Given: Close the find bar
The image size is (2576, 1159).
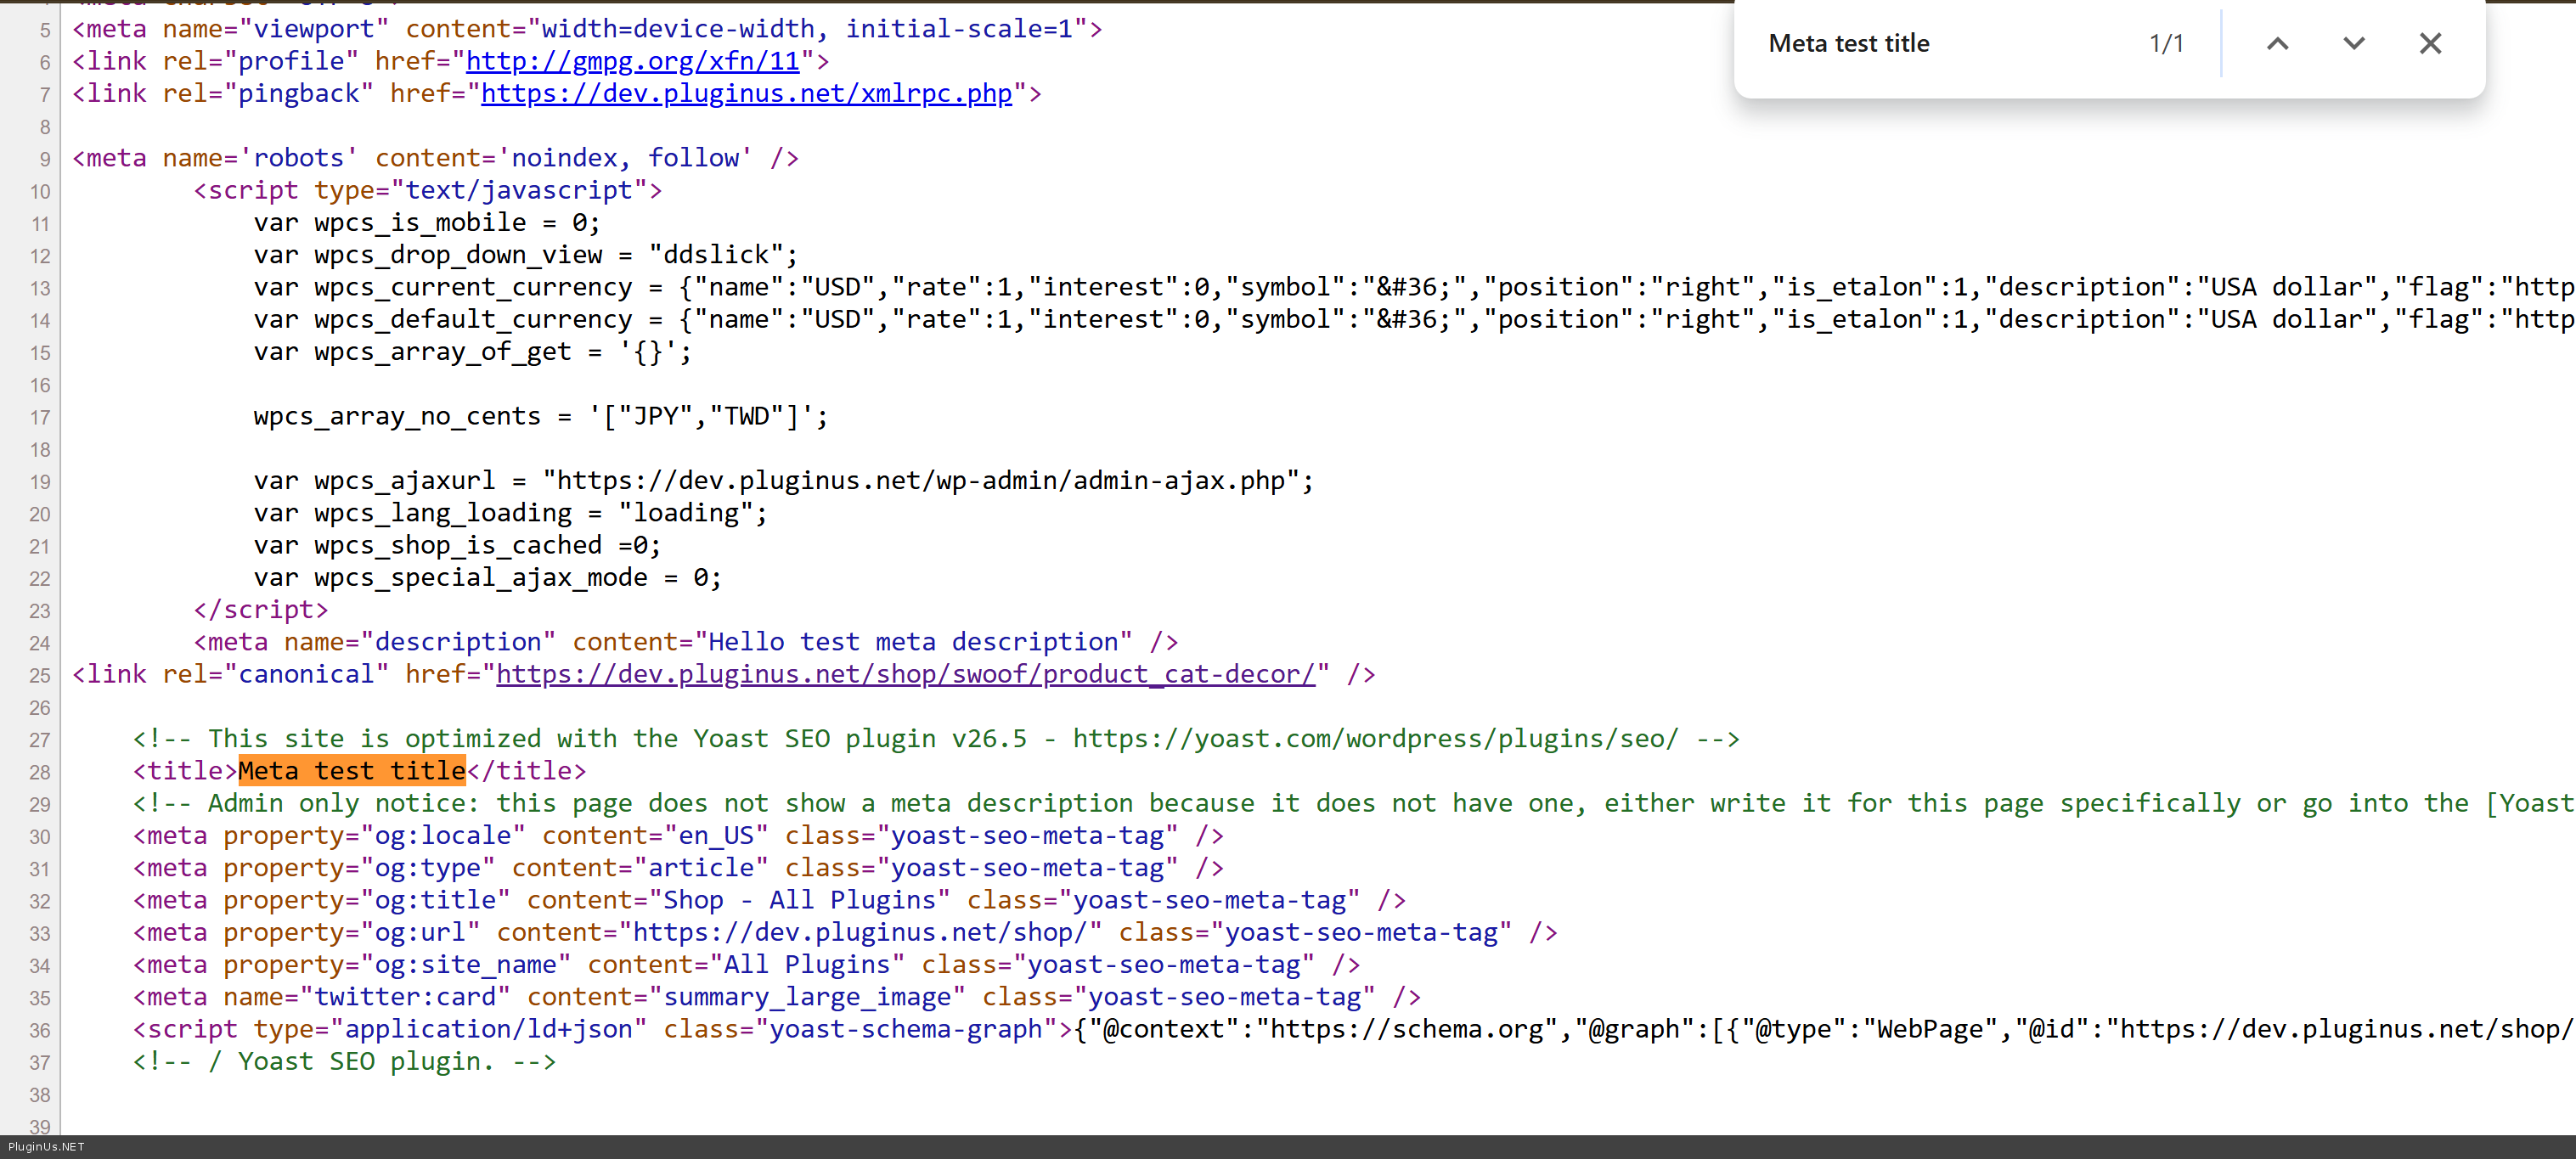Looking at the screenshot, I should (2430, 44).
